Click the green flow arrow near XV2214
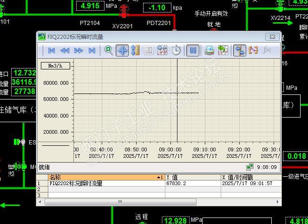Image resolution: width=308 pixels, height=224 pixels. (x=282, y=23)
